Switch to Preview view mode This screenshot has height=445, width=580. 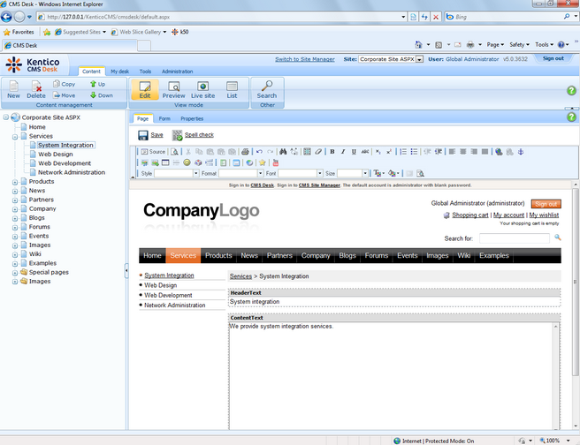(173, 88)
